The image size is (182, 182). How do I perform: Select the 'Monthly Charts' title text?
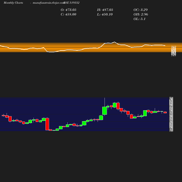13,3
